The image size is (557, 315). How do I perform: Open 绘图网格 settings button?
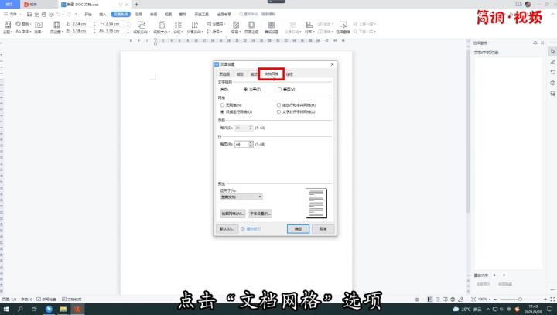[233, 213]
